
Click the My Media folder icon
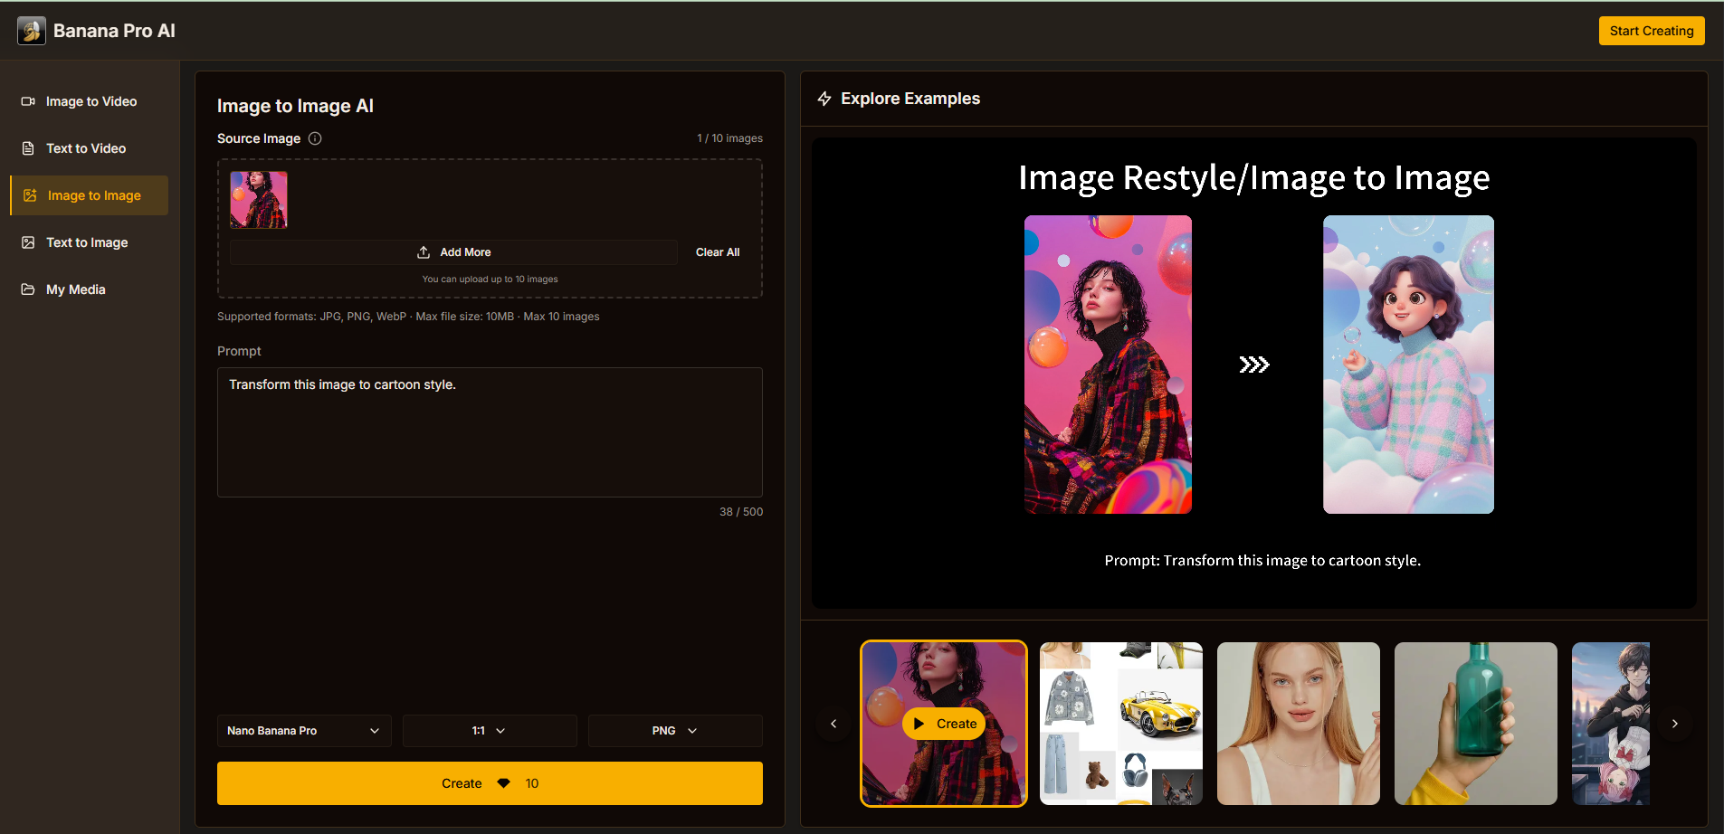28,289
